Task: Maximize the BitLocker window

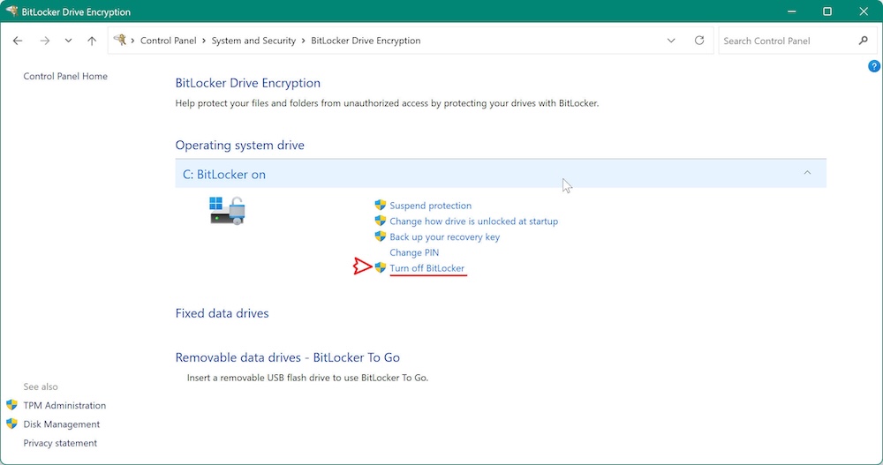Action: click(x=827, y=11)
